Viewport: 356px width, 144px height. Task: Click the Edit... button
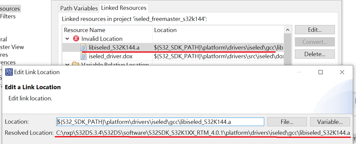tap(315, 30)
